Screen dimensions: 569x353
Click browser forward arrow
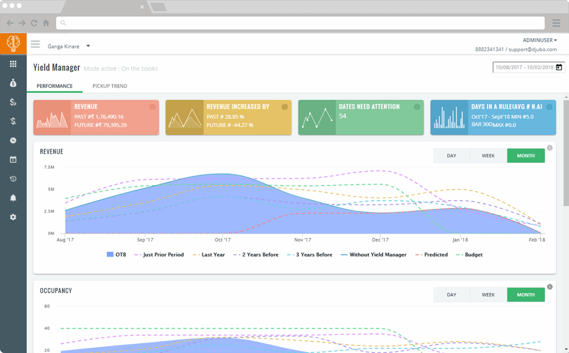tap(22, 23)
